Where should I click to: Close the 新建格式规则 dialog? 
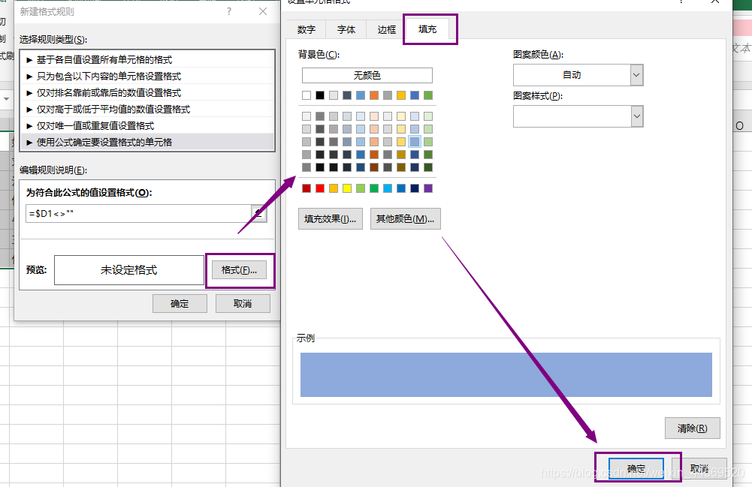tap(263, 11)
